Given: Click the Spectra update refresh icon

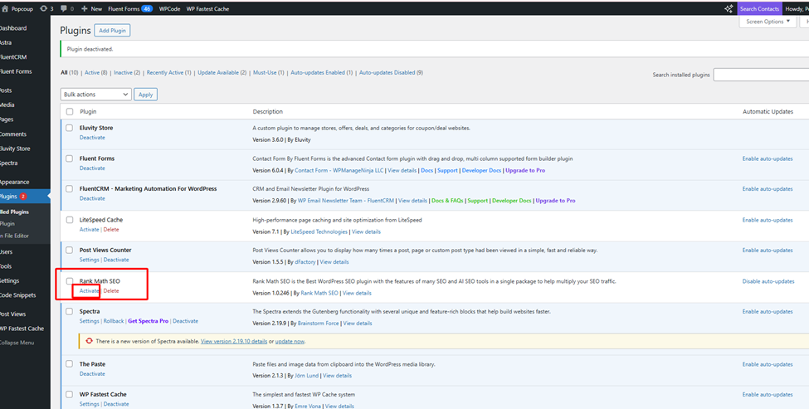Looking at the screenshot, I should [90, 341].
